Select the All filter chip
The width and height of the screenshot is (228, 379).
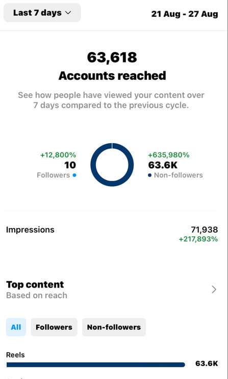(x=16, y=327)
